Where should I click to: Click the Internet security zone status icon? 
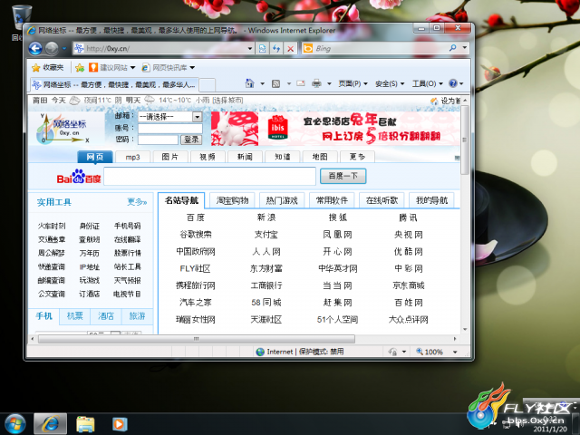coord(260,352)
